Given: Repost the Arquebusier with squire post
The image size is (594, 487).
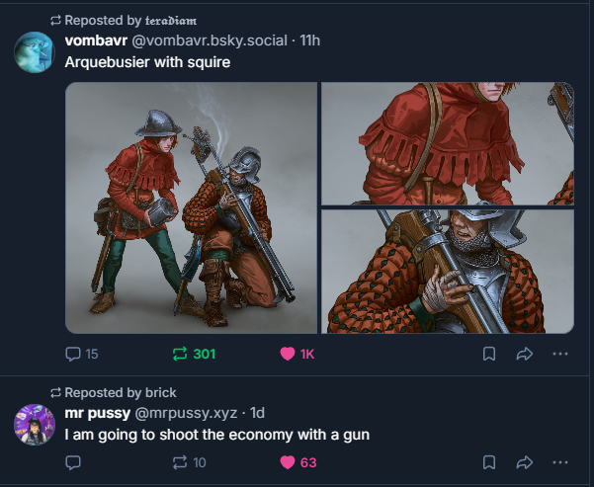Looking at the screenshot, I should 179,354.
